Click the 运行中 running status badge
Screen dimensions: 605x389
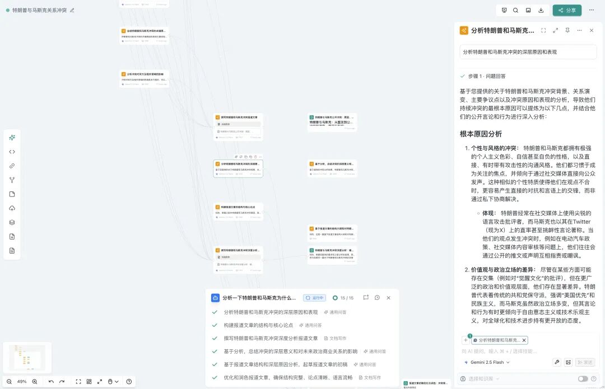(314, 298)
